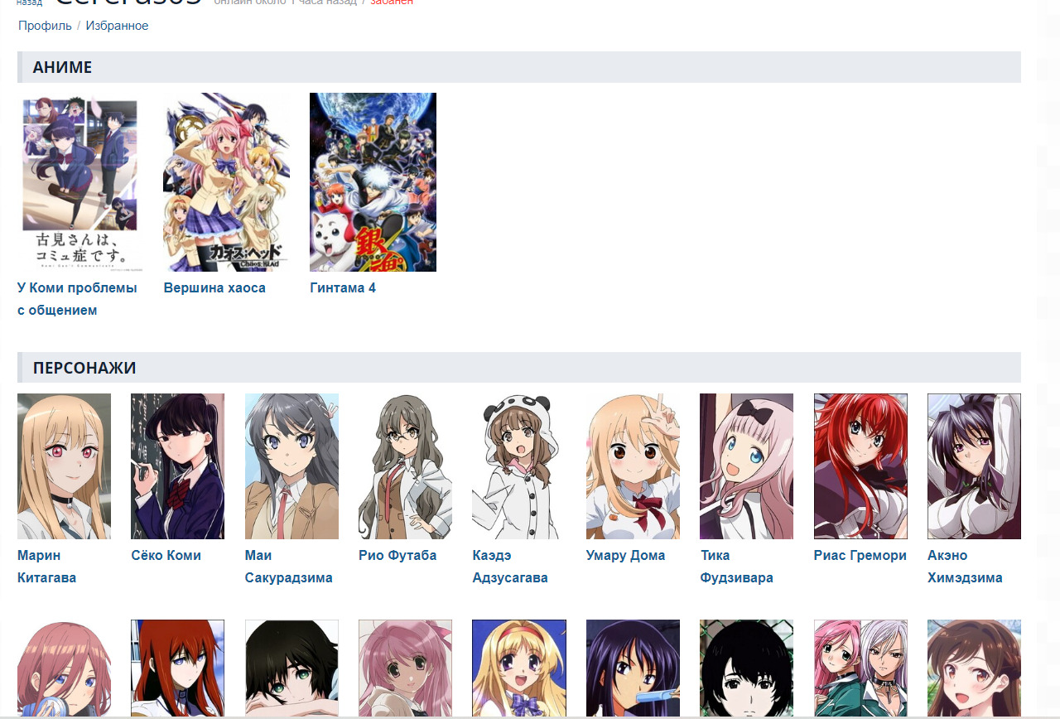
Task: Open the Гинтама 4 anime poster
Action: coord(373,182)
